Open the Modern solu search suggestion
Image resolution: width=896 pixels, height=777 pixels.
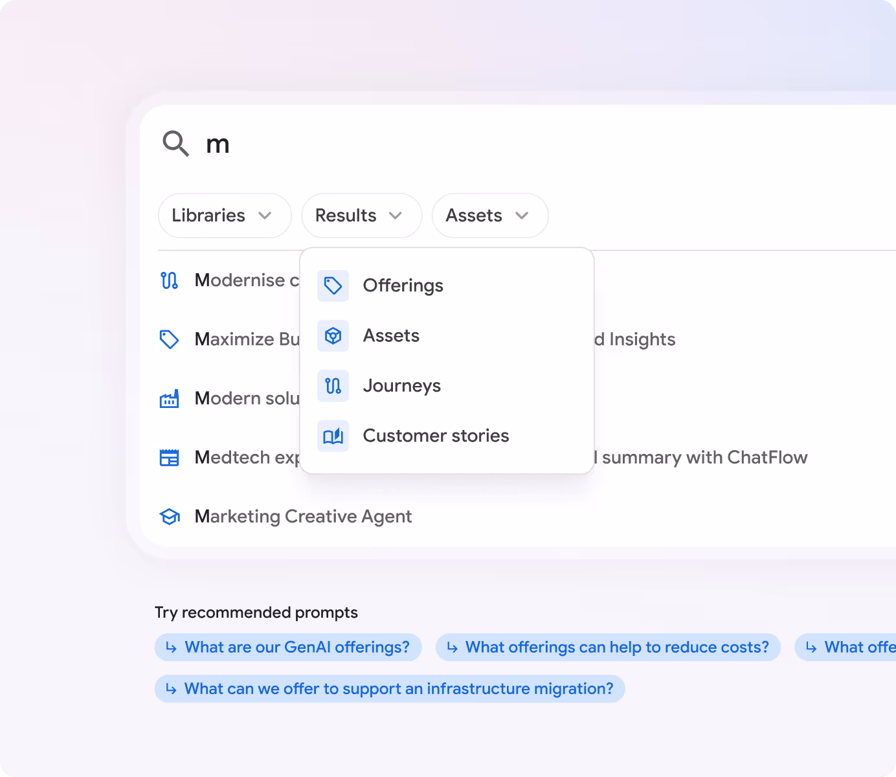click(247, 398)
